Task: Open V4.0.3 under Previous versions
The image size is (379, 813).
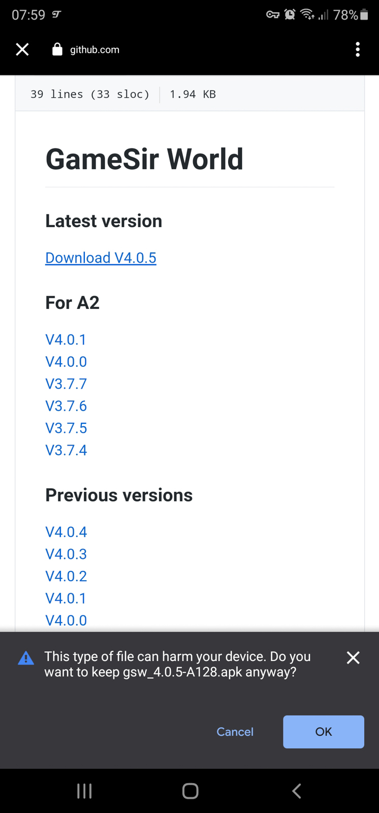Action: (66, 554)
